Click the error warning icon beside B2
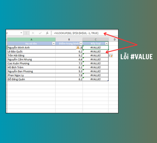The height and width of the screenshot is (143, 157). coord(78,47)
